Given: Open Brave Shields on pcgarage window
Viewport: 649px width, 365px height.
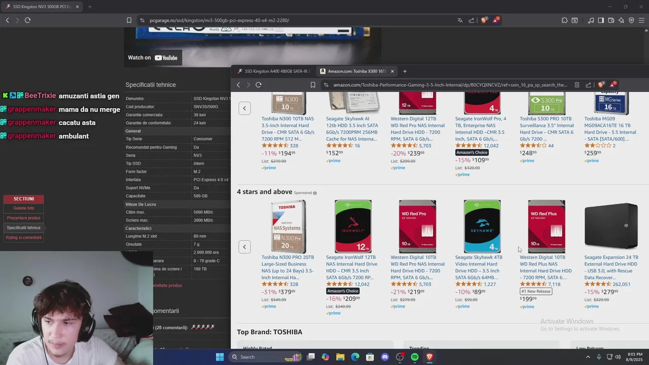Looking at the screenshot, I should (484, 20).
